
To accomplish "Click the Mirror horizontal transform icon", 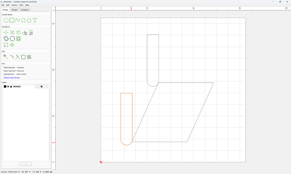I will pyautogui.click(x=25, y=33).
